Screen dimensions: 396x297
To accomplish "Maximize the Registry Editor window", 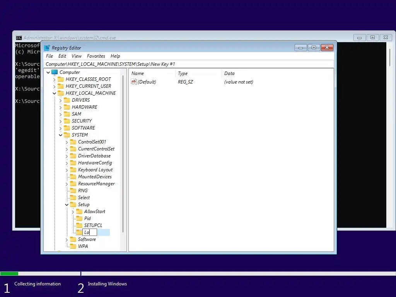I will (314, 48).
